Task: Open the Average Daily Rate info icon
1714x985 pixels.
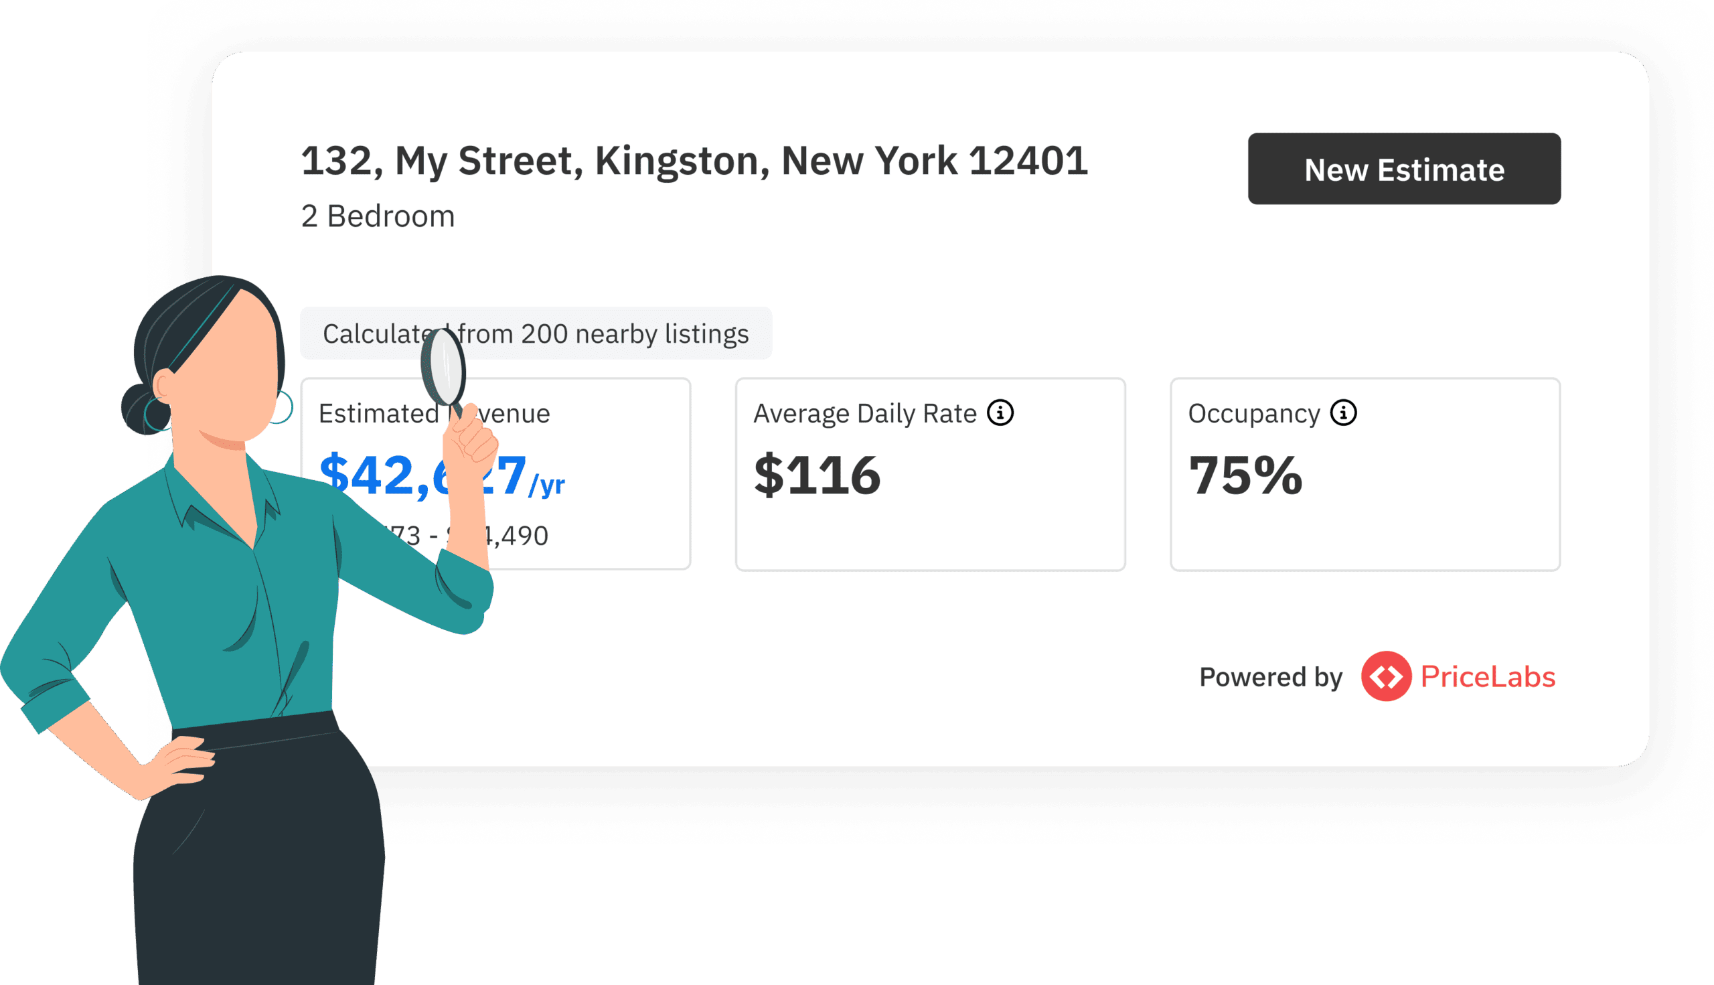Action: (x=1000, y=412)
